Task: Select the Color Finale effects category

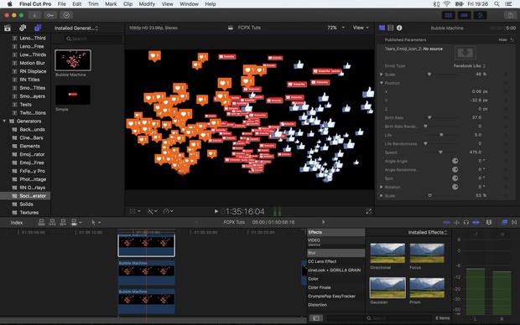Action: tap(336, 287)
